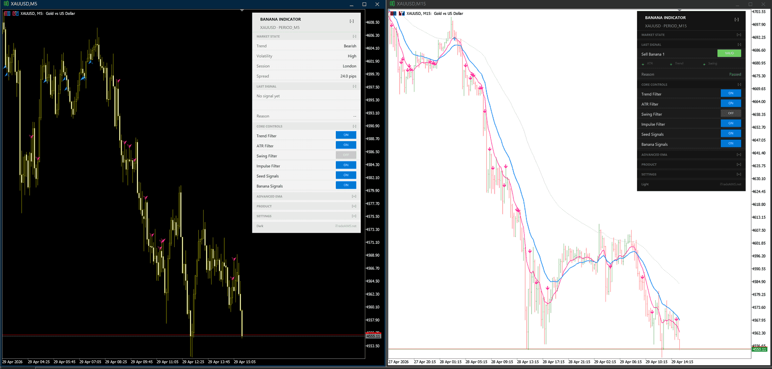772x369 pixels.
Task: Click the depth of market icon in M5 chart
Action: tap(7, 13)
